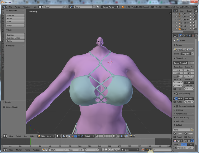Expand the Performance panel
The height and width of the screenshot is (153, 199).
coord(180,114)
